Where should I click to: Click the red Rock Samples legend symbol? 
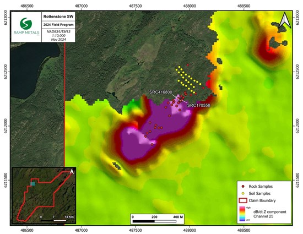click(x=243, y=187)
